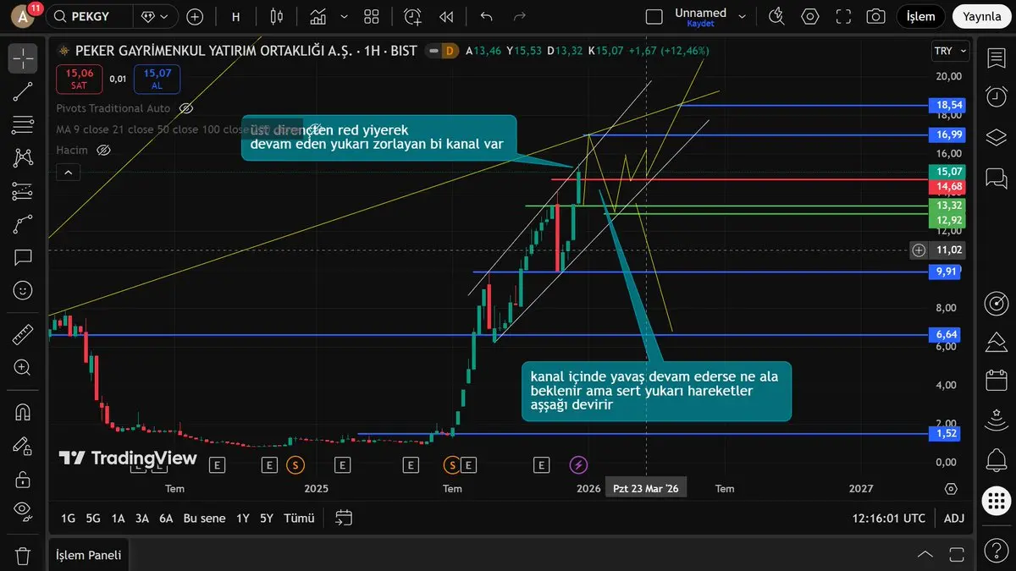1016x571 pixels.
Task: Toggle stay in drawing mode
Action: click(x=23, y=446)
